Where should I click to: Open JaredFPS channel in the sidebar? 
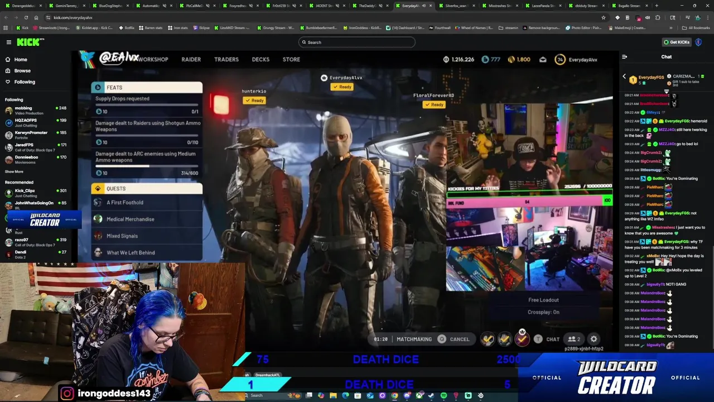pos(35,147)
